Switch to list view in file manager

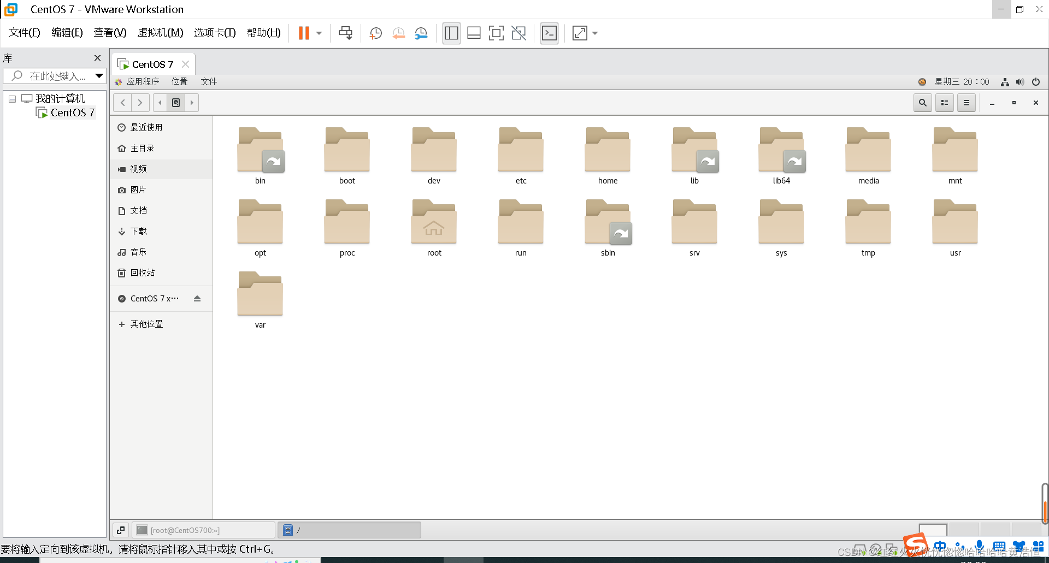[x=945, y=103]
